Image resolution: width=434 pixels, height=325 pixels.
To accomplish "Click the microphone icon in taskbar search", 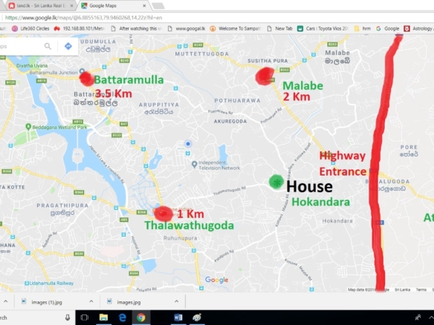I will tap(68, 318).
